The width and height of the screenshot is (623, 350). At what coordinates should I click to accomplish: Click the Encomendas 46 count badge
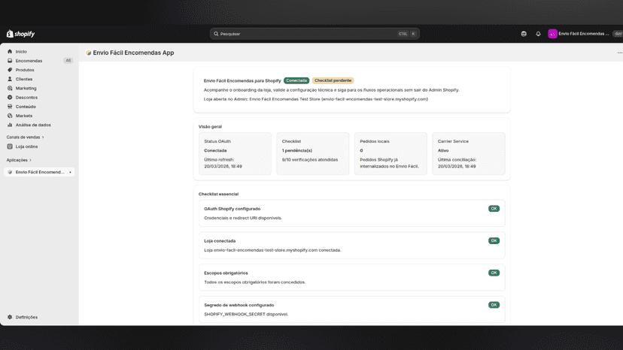(68, 61)
